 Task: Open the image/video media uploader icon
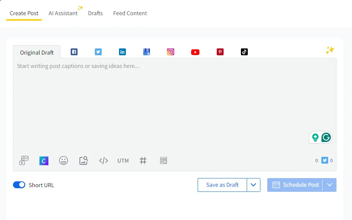(23, 160)
